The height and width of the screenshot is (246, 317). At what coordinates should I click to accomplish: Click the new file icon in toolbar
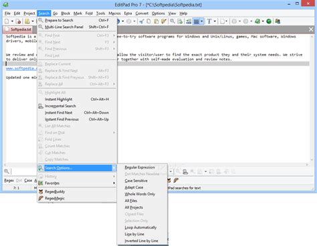7,21
